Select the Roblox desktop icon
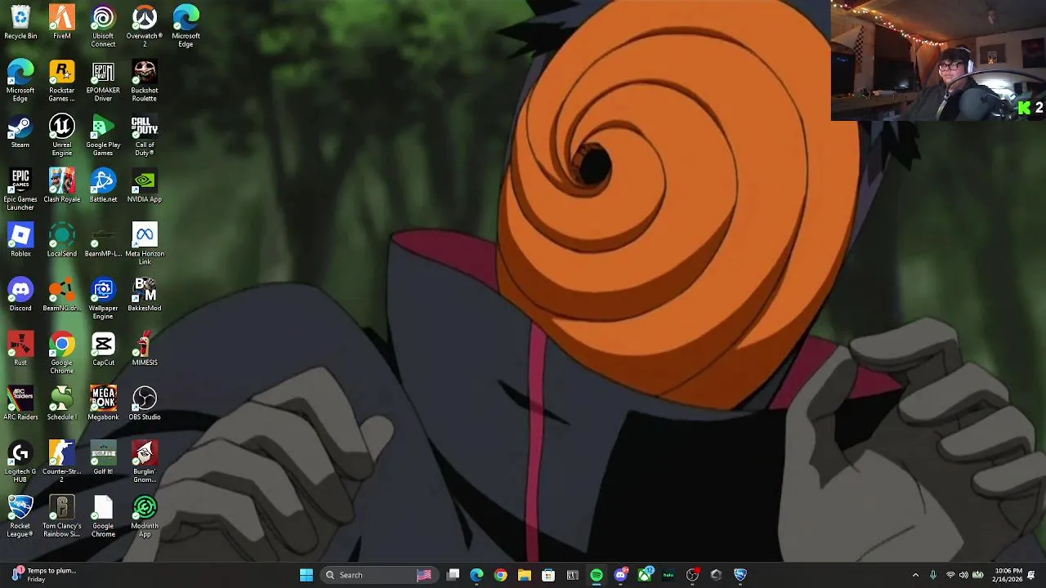The image size is (1046, 588). click(20, 240)
